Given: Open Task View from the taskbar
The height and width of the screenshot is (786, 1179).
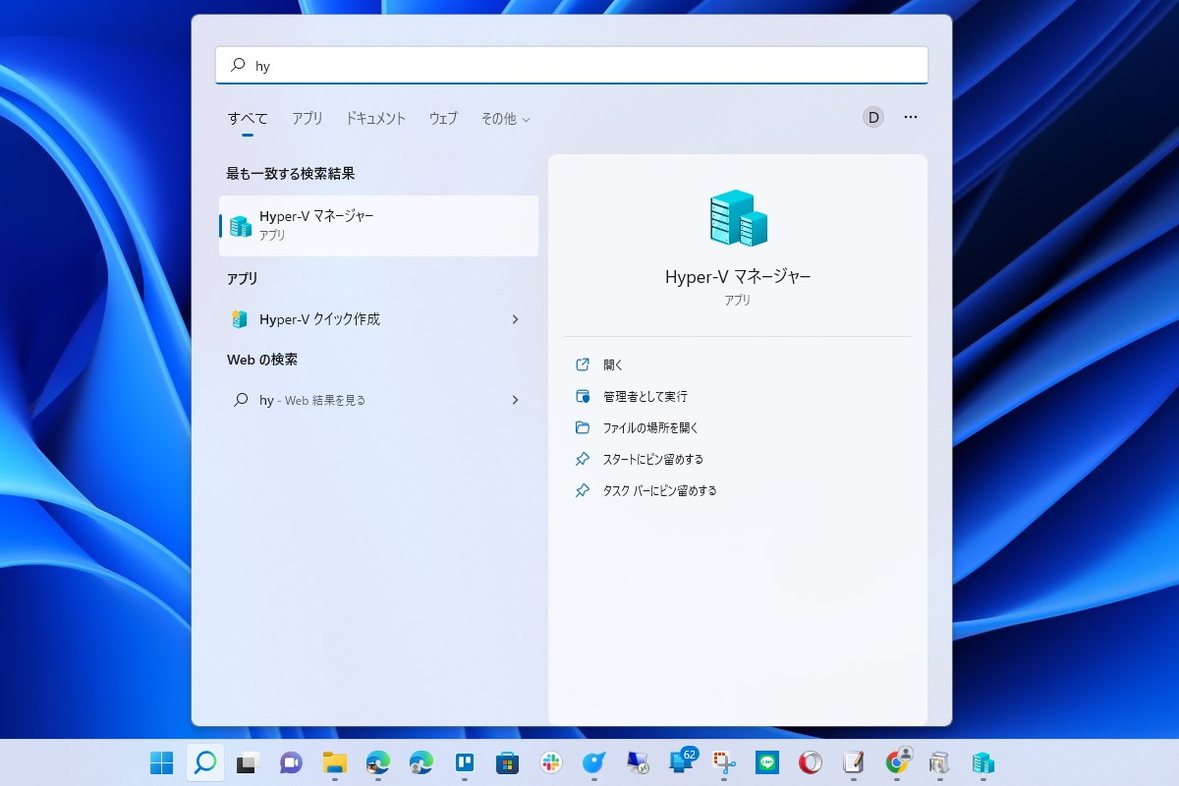Looking at the screenshot, I should [248, 761].
